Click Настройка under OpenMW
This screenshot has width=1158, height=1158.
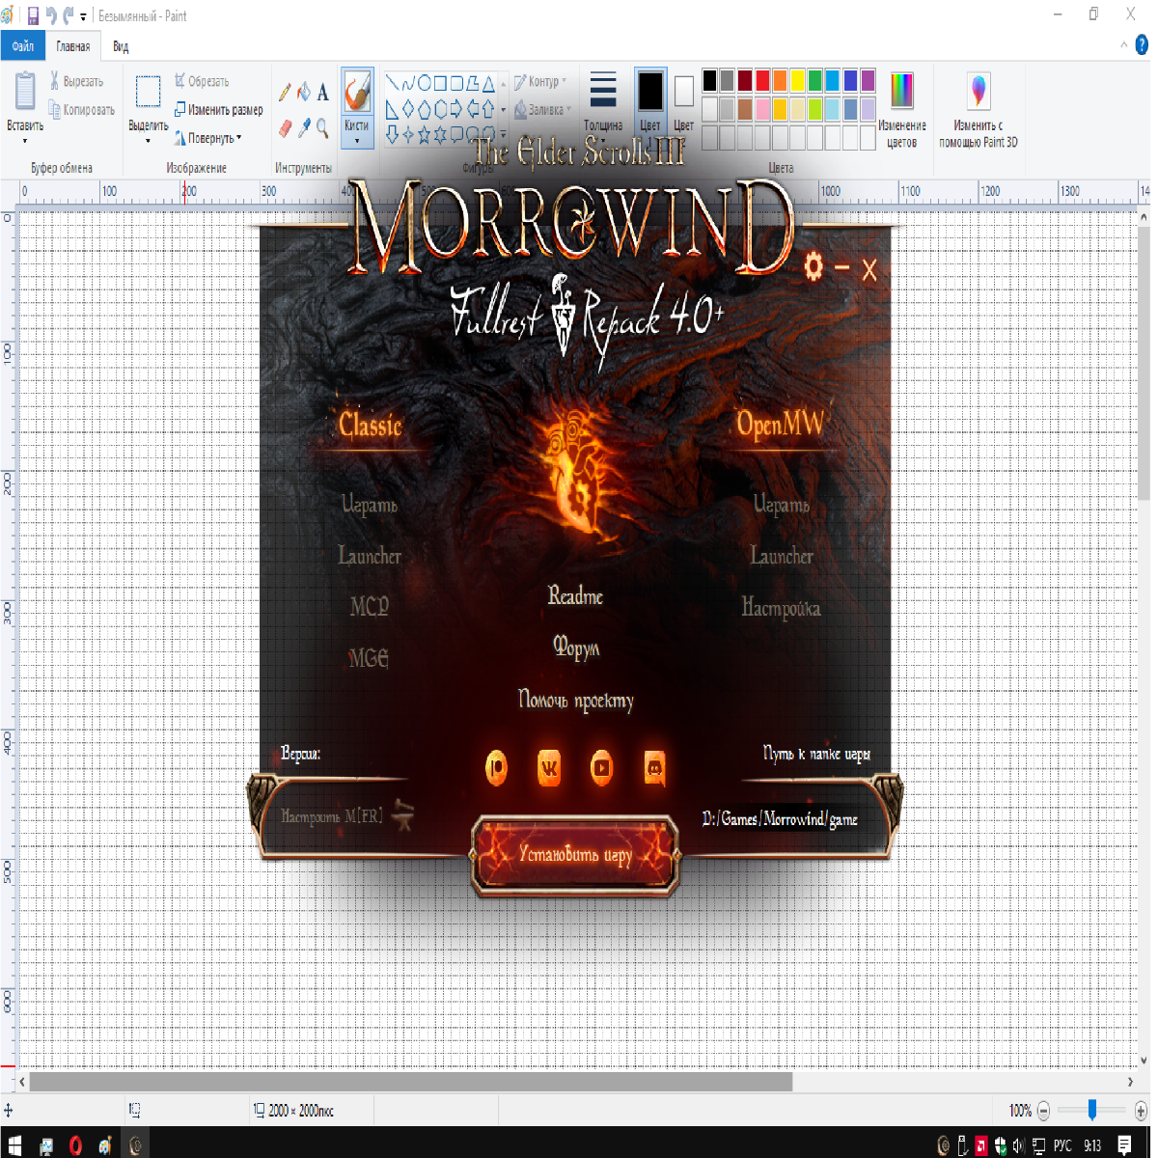tap(781, 607)
